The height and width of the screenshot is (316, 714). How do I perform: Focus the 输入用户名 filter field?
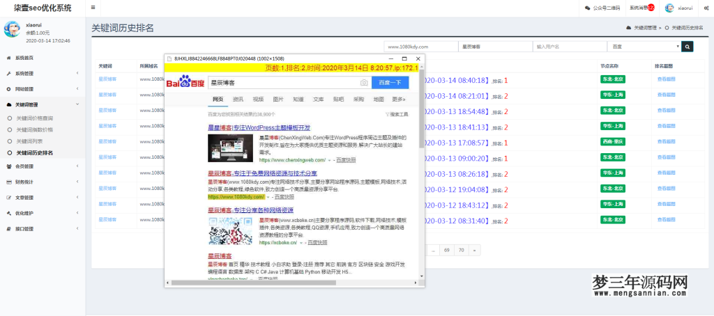(570, 47)
